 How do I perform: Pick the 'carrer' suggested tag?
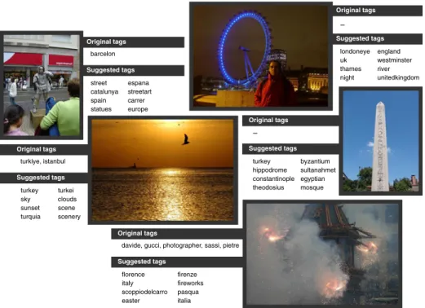(x=136, y=100)
